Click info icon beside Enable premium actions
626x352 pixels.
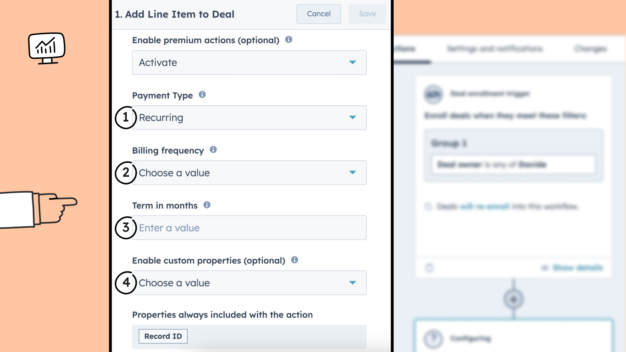288,40
